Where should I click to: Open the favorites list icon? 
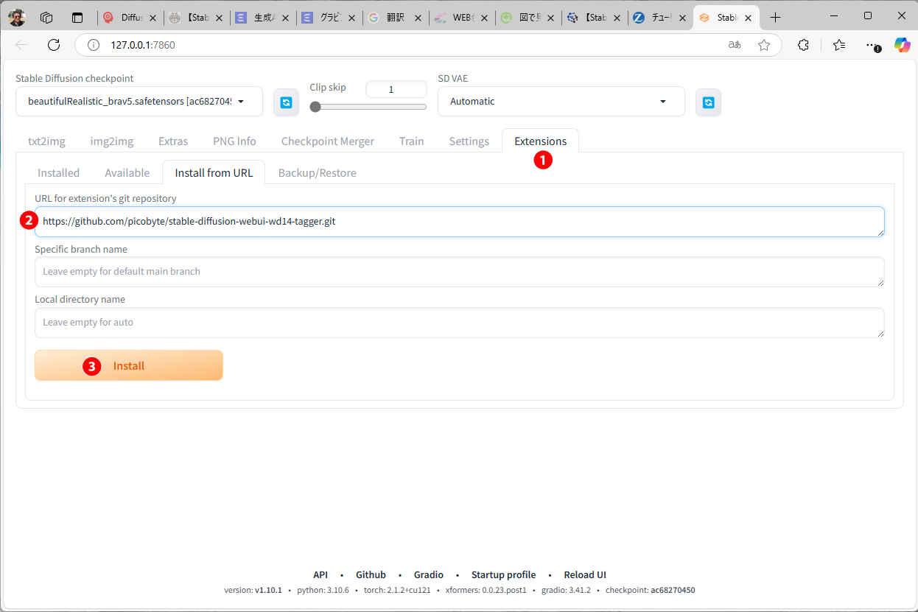839,45
